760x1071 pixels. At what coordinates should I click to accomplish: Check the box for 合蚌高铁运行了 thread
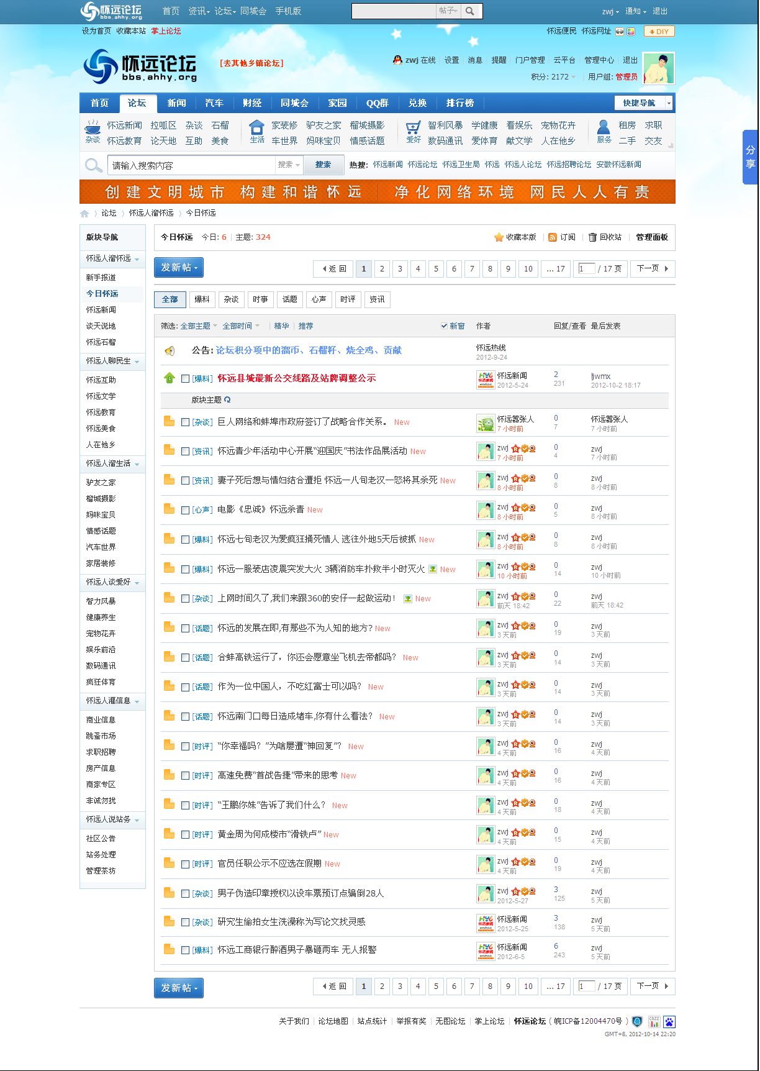point(185,657)
